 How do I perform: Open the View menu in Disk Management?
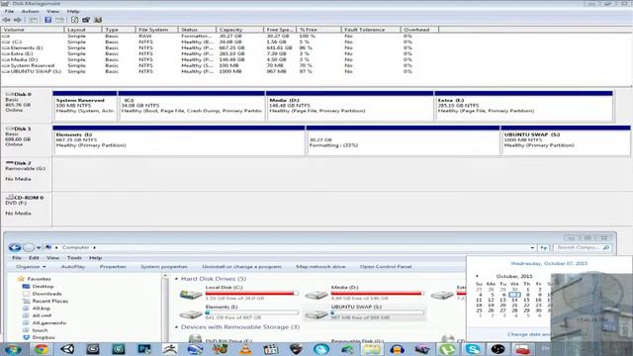52,11
